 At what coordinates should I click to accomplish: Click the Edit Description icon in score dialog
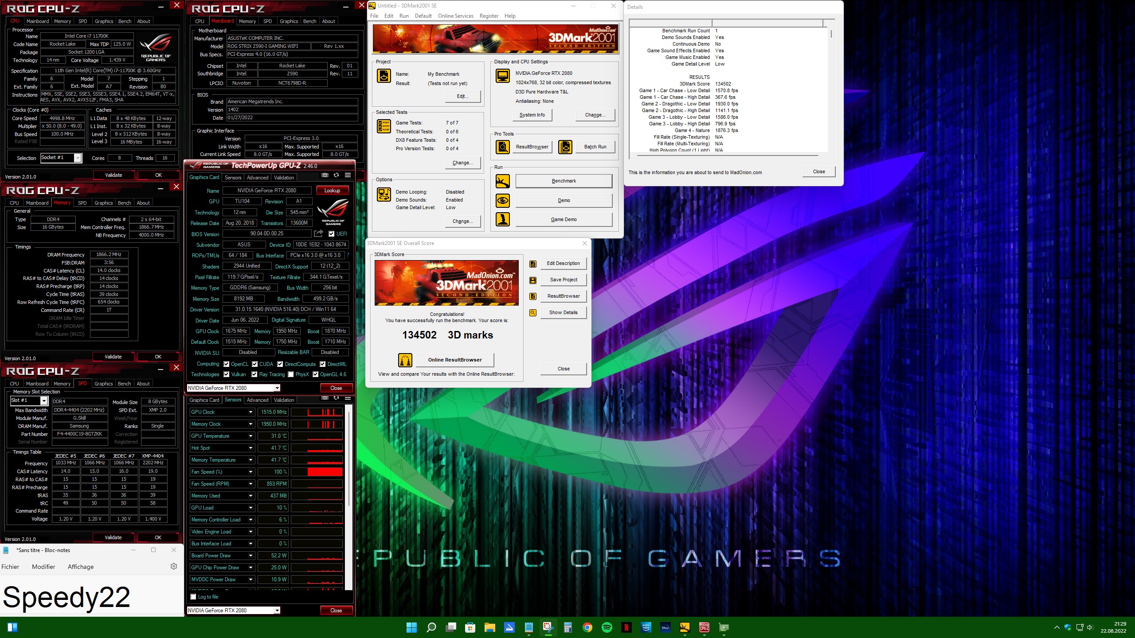point(533,264)
